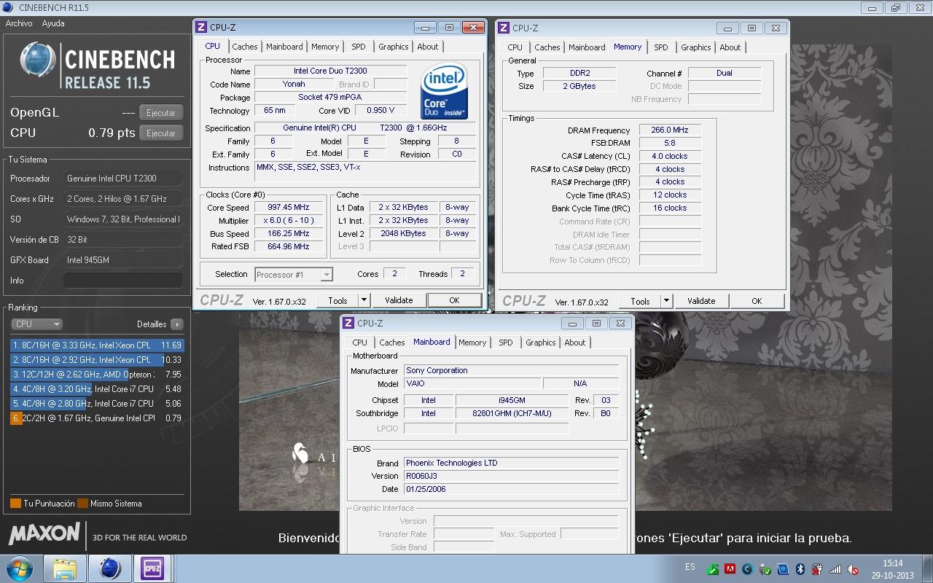Click the round C logo tray icon
Screen dimensions: 933x583
point(747,569)
